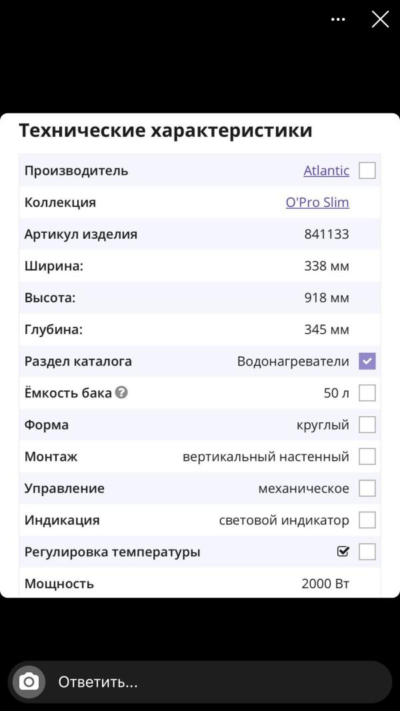The width and height of the screenshot is (400, 711).
Task: Tap the checkmark icon in Регулировка температуры row
Action: (344, 552)
